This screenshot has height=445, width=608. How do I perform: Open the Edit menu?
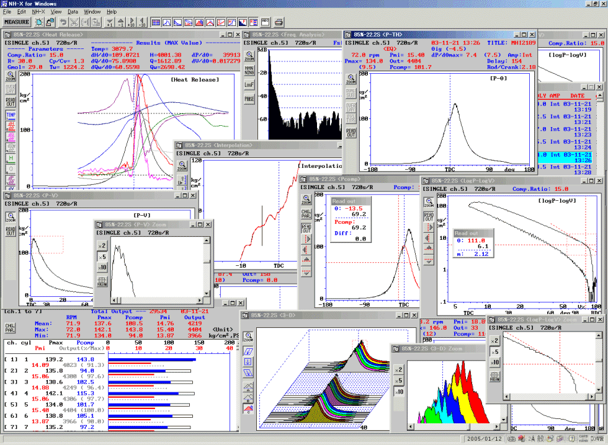(x=21, y=12)
